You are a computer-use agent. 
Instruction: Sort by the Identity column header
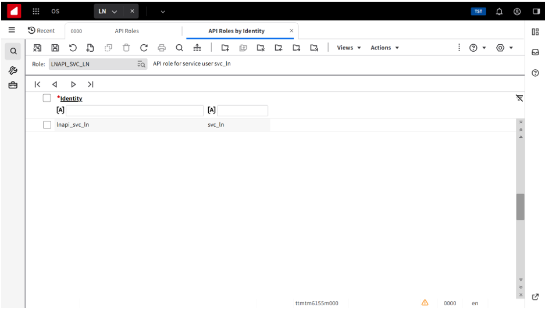(x=71, y=99)
